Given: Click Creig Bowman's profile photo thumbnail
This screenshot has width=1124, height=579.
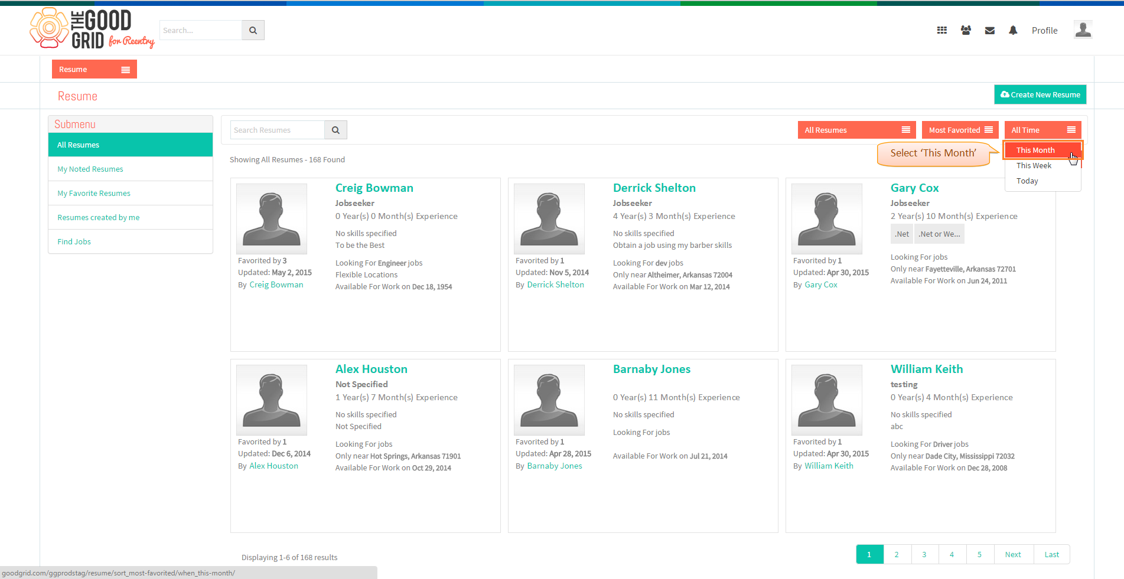Looking at the screenshot, I should click(x=272, y=218).
